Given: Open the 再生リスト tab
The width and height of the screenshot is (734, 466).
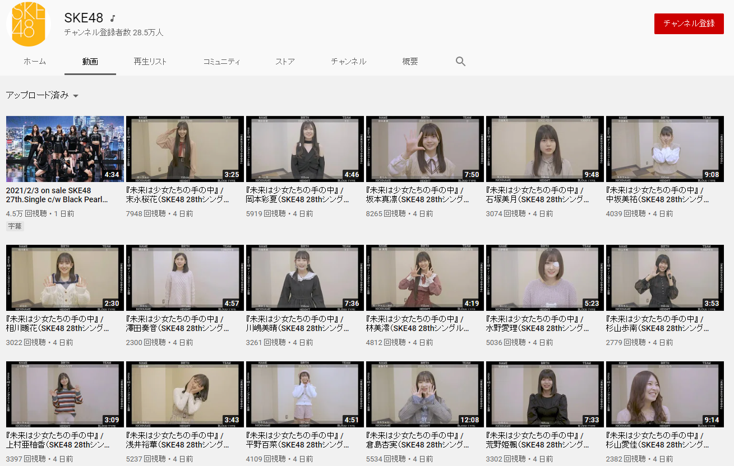Looking at the screenshot, I should [x=150, y=62].
